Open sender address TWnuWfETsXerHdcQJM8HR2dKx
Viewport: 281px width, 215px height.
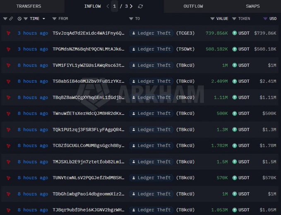click(88, 114)
